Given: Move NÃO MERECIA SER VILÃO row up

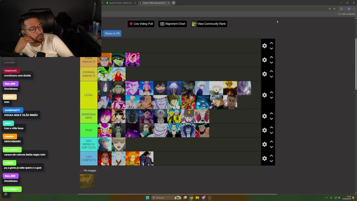Looking at the screenshot, I should pyautogui.click(x=271, y=142).
